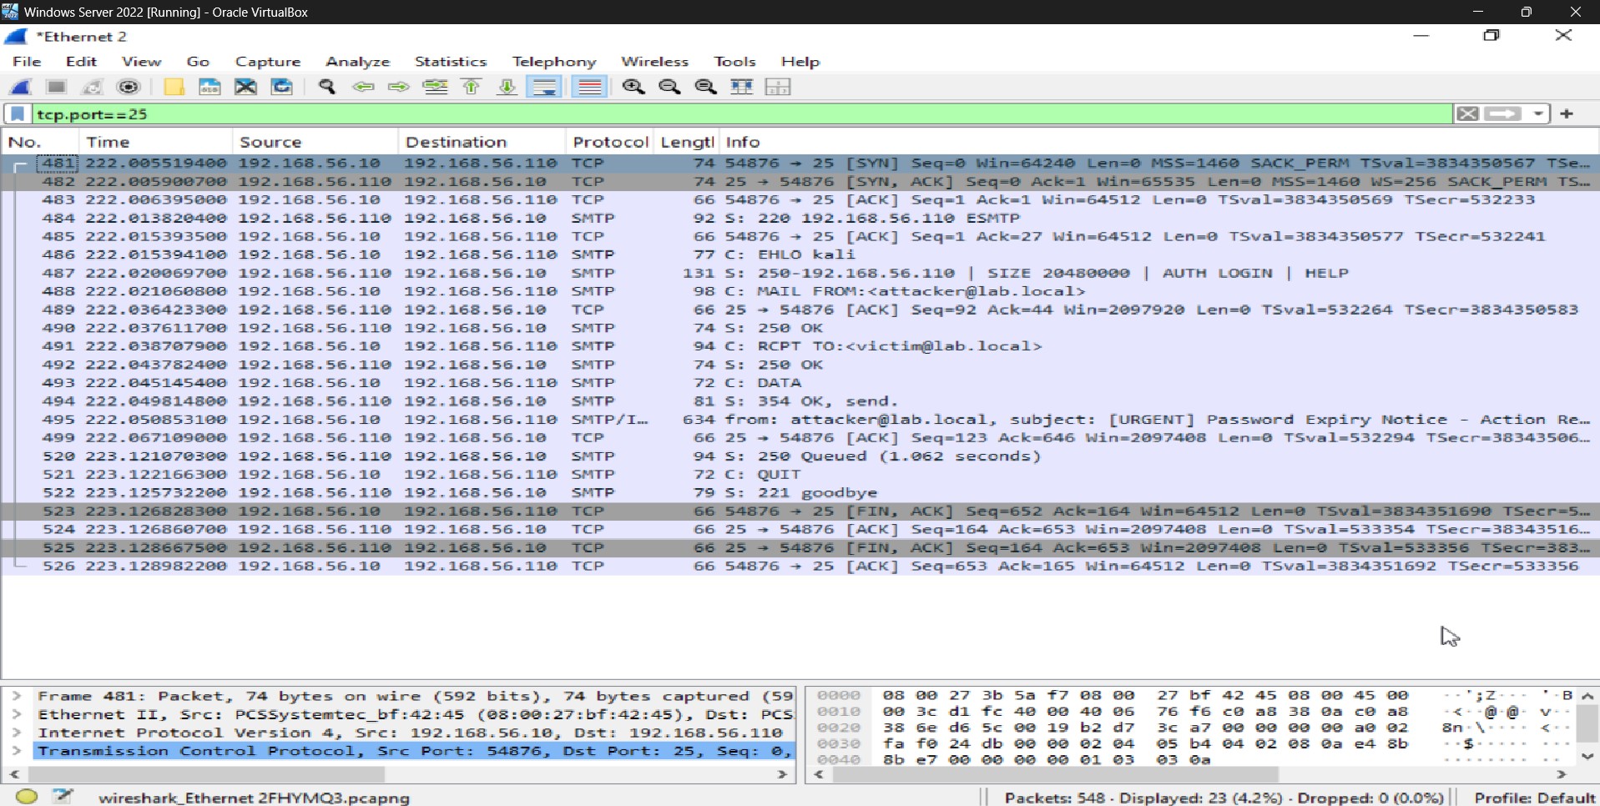Clear the display filter
This screenshot has width=1600, height=806.
pyautogui.click(x=1468, y=113)
